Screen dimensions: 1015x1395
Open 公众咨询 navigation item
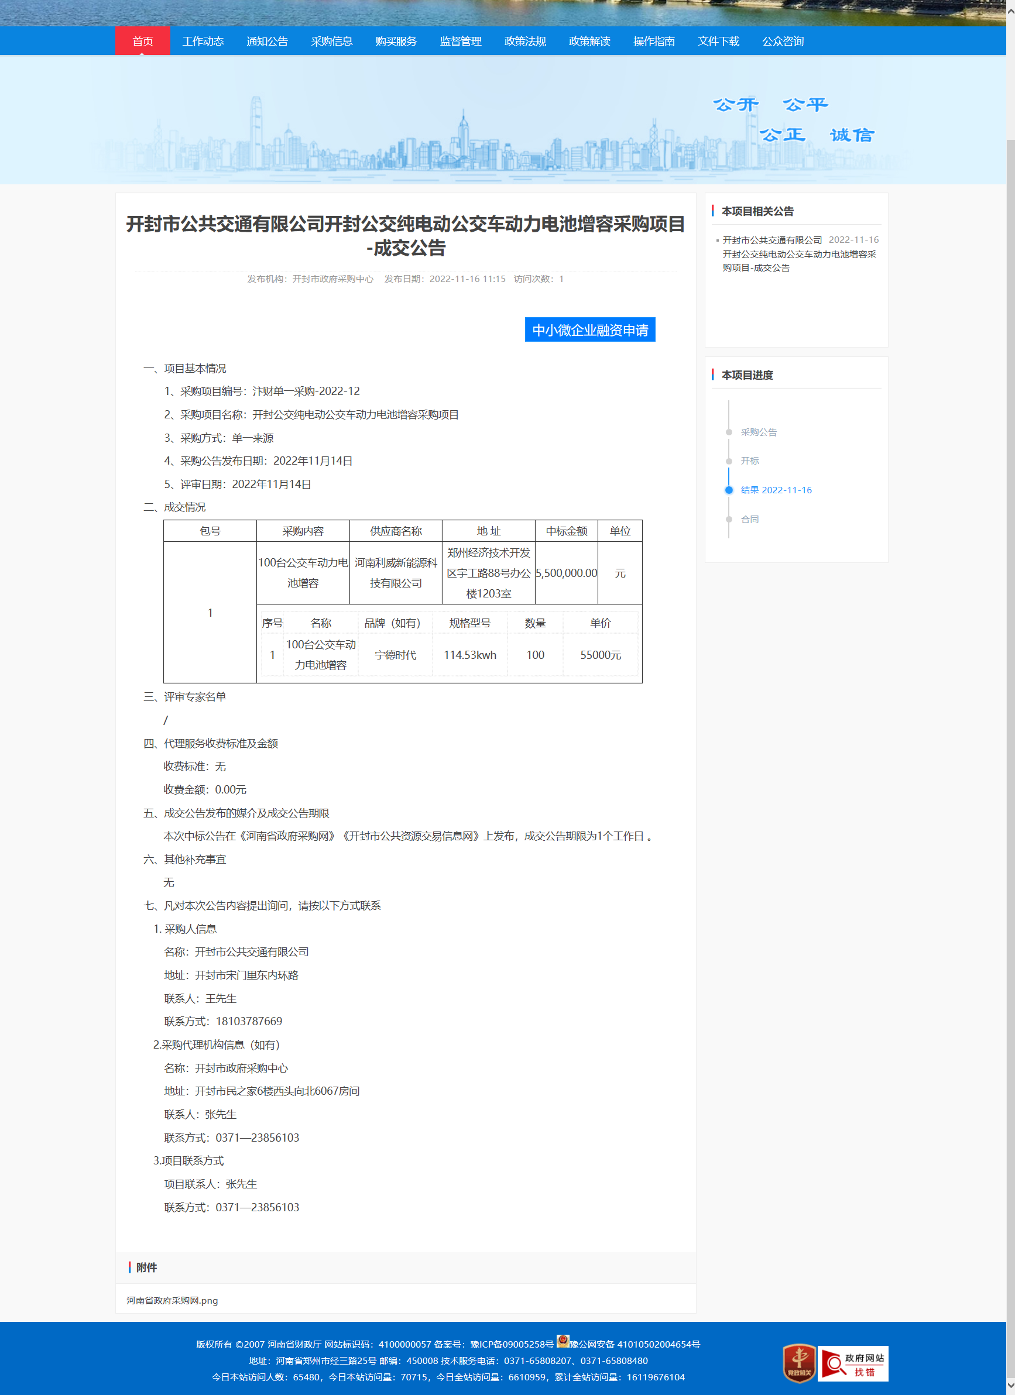[783, 41]
